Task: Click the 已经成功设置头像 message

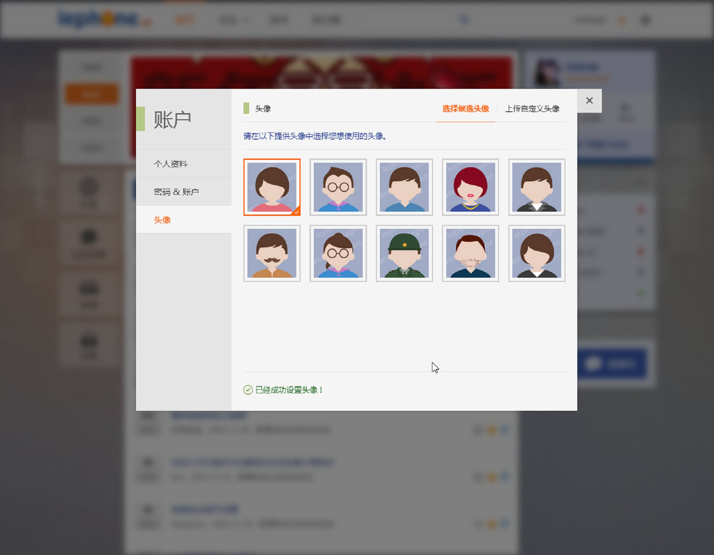Action: point(288,390)
